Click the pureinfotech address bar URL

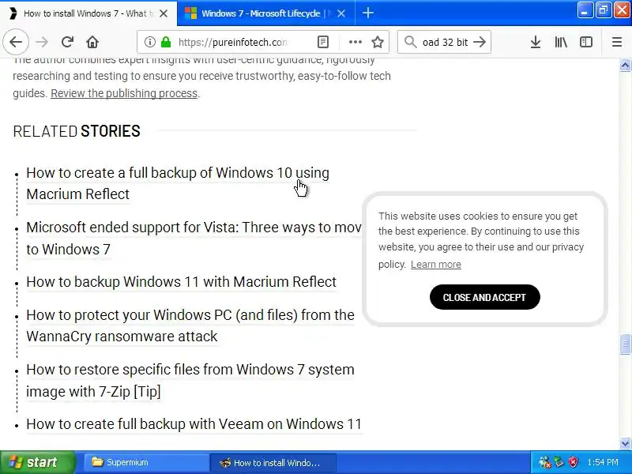click(232, 42)
